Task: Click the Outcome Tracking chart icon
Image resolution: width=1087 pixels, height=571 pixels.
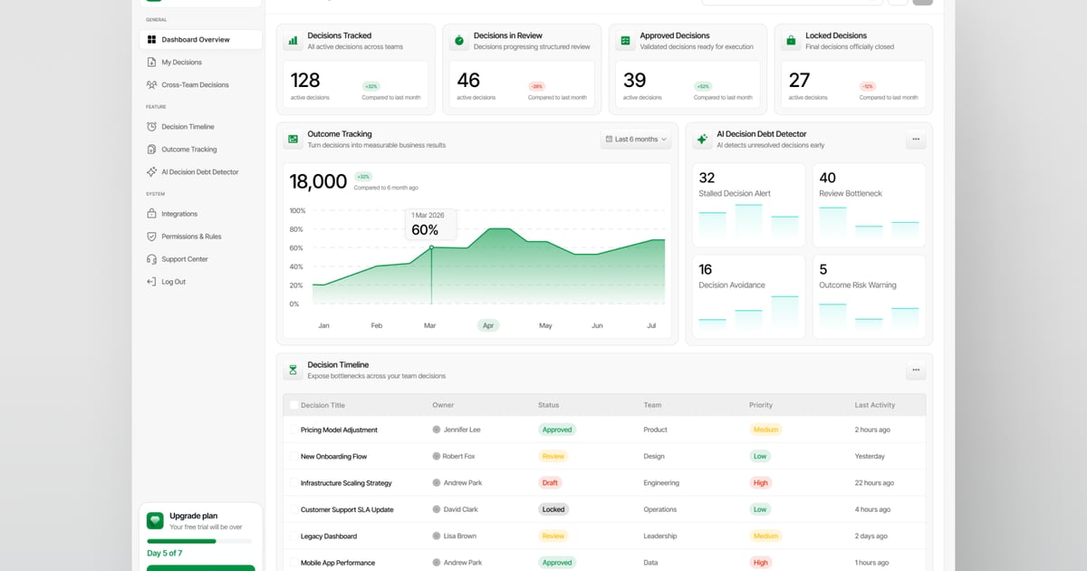Action: pos(293,140)
